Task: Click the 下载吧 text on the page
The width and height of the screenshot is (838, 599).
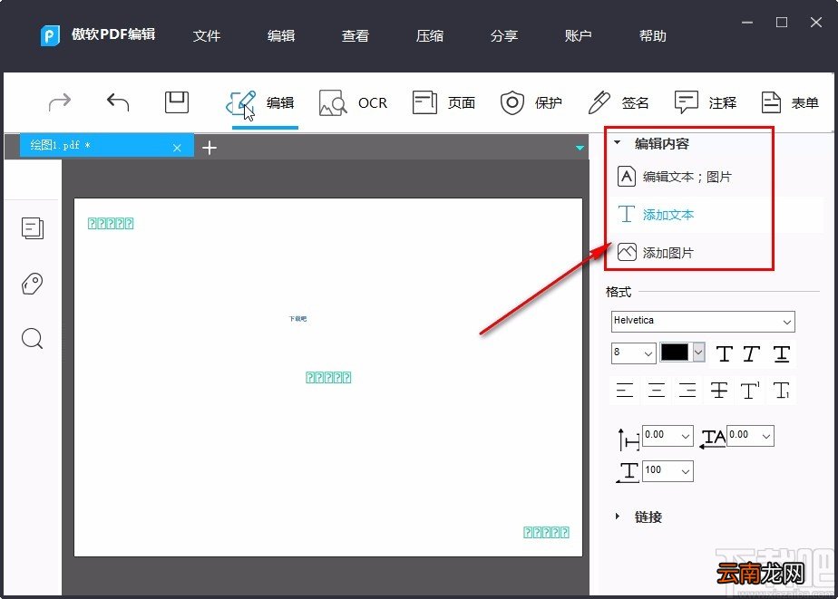Action: coord(297,319)
